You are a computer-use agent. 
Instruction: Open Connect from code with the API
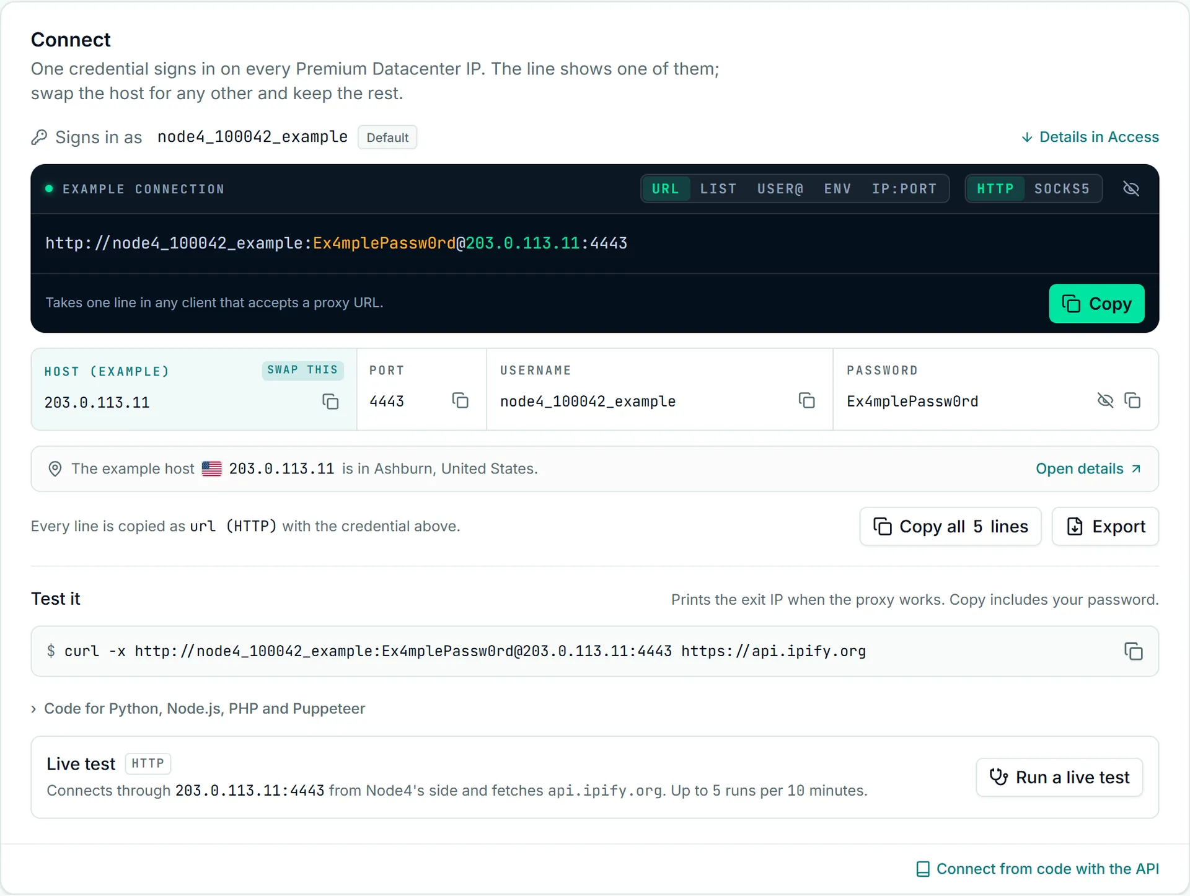pos(1038,869)
